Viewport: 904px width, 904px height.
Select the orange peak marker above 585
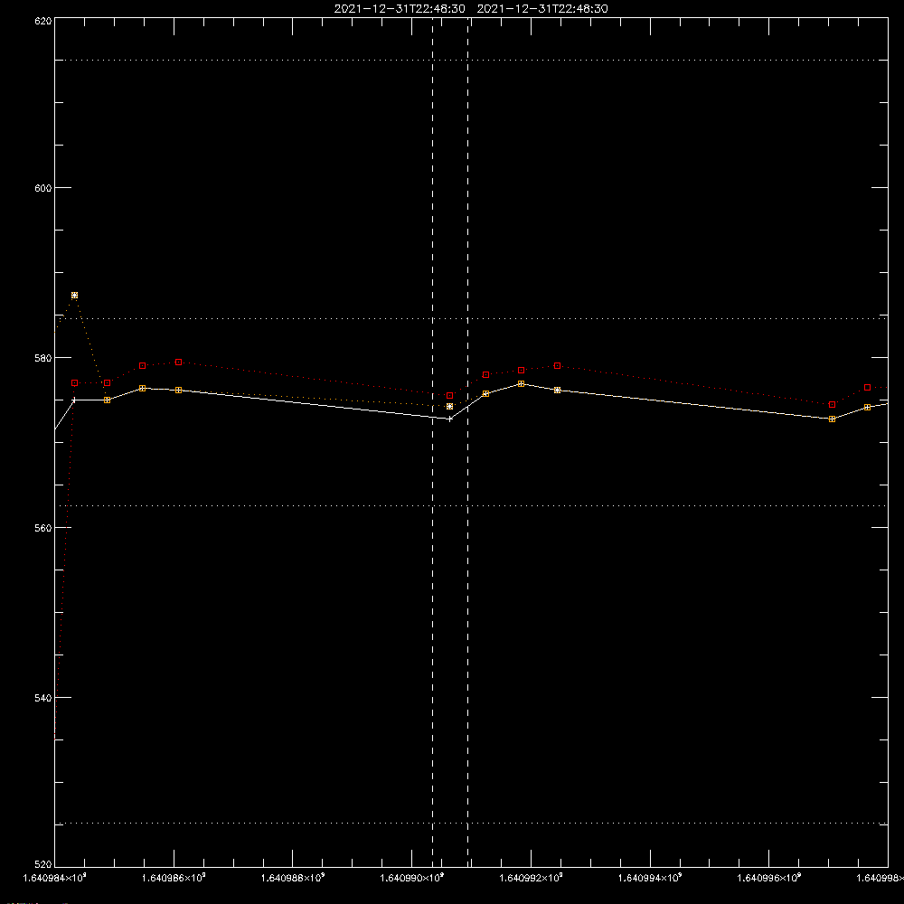[74, 296]
